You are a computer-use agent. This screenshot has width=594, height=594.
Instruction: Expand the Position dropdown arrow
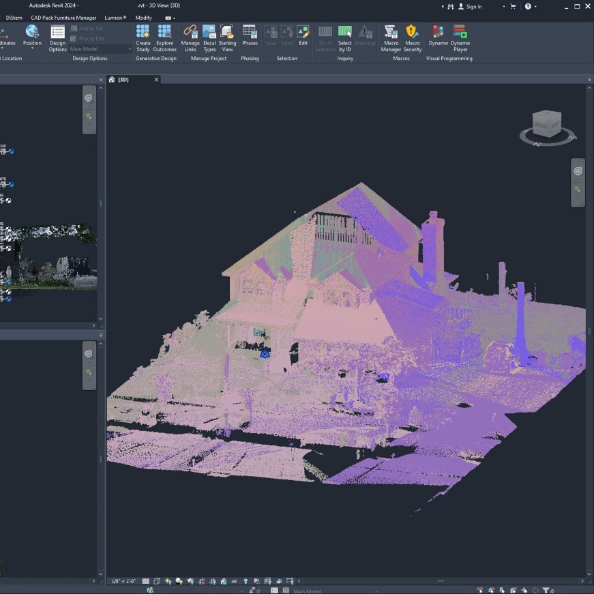click(x=32, y=48)
